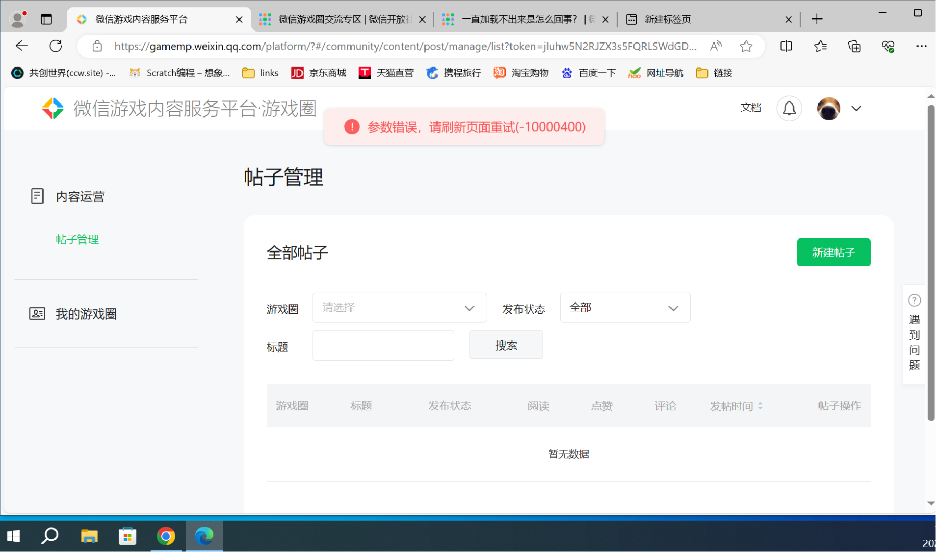Select the 我的游戏圈 sidebar icon

click(37, 314)
